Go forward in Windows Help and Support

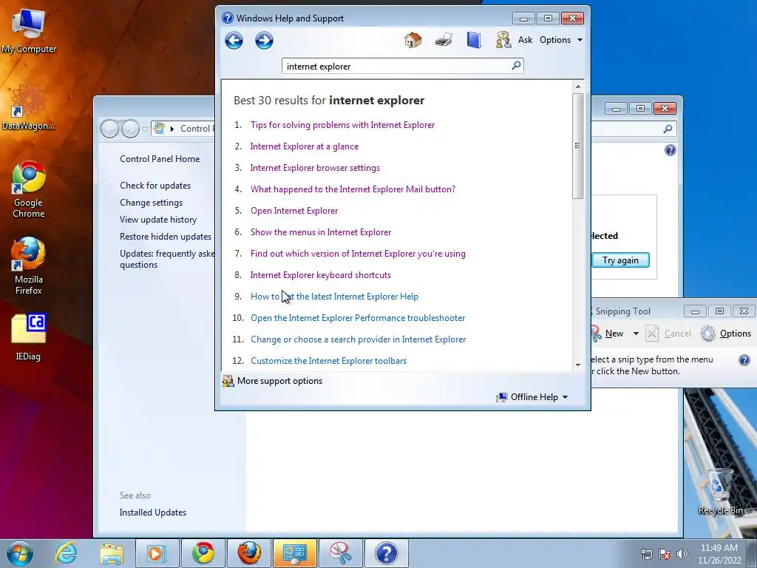click(x=264, y=41)
